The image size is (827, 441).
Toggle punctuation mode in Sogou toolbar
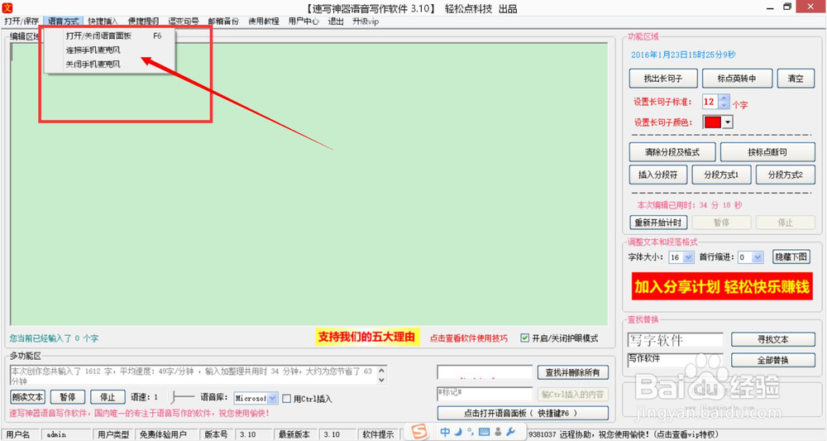point(470,432)
